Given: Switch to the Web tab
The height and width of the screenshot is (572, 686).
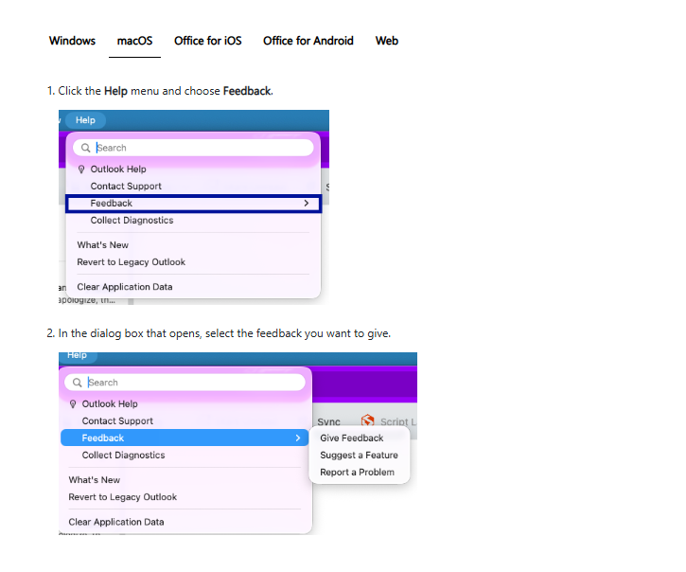Looking at the screenshot, I should tap(387, 41).
